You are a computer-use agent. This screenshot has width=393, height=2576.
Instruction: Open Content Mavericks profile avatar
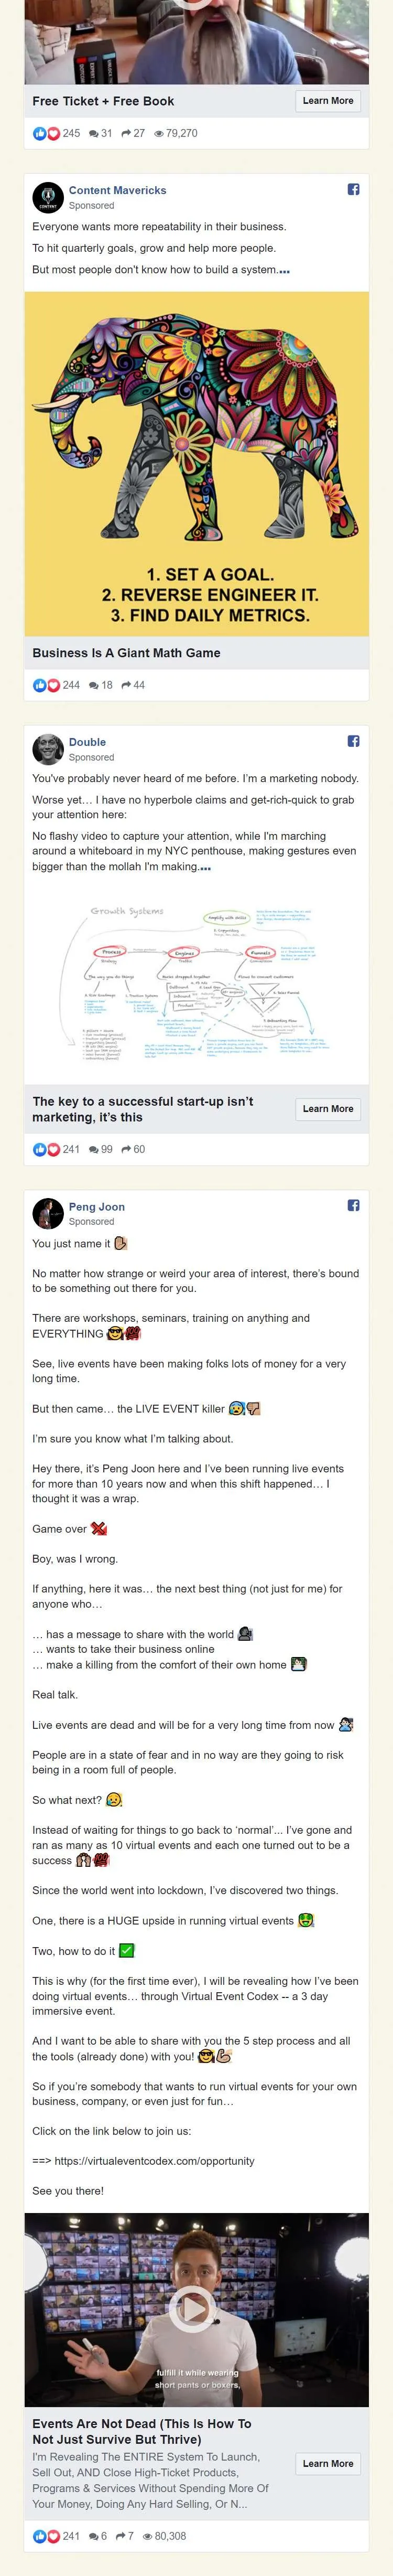(x=48, y=197)
